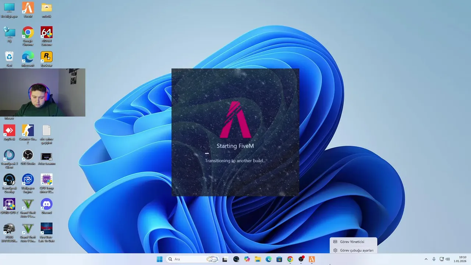
Task: Select the CPUID CPU-Z desktop shortcut
Action: 9,206
